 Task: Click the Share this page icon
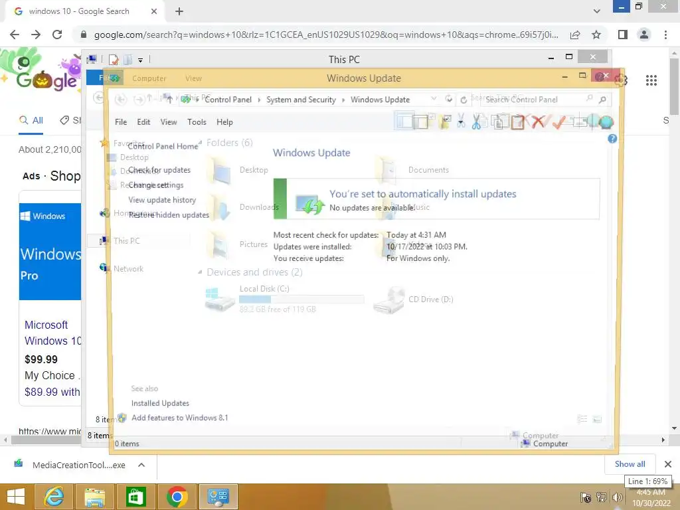tap(575, 35)
